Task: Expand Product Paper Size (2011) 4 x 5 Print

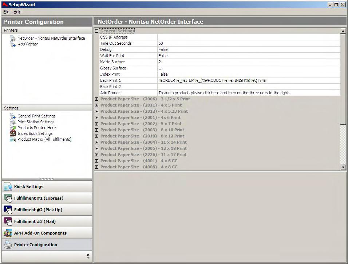Action: click(x=96, y=105)
